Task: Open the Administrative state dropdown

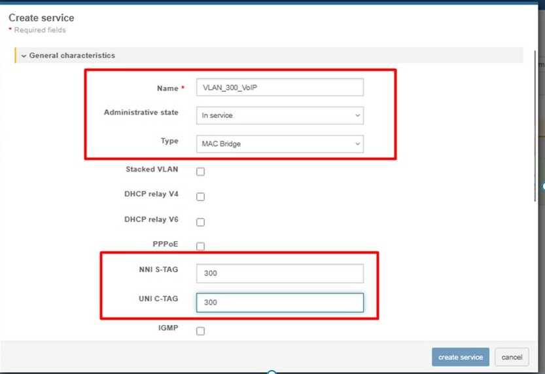Action: [x=279, y=115]
